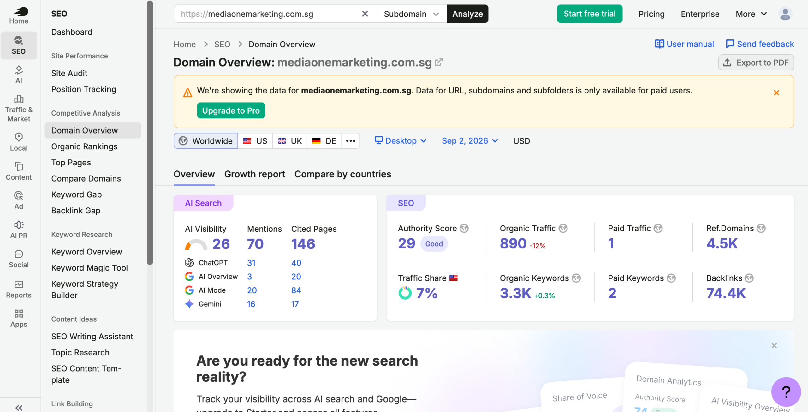
Task: Click Export to PDF button
Action: click(756, 63)
